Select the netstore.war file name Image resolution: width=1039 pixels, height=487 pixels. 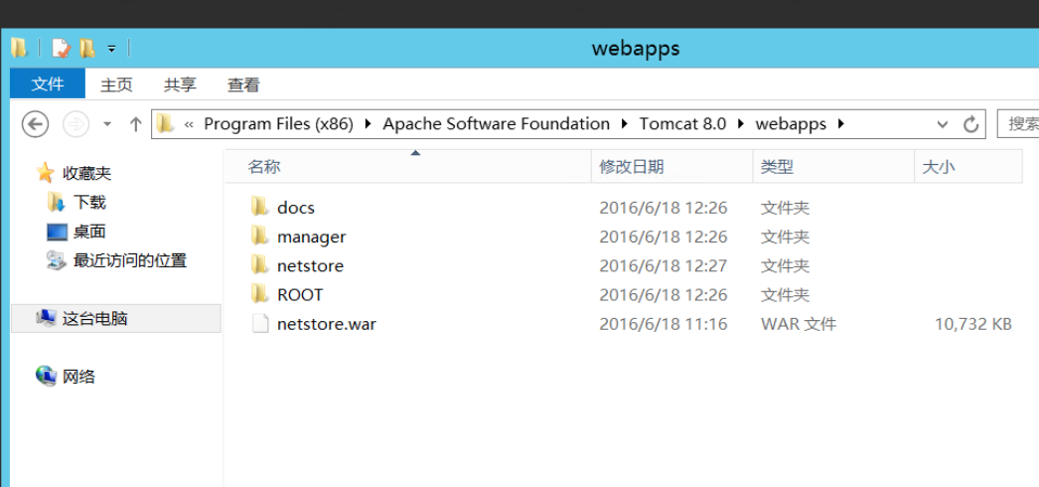tap(327, 324)
